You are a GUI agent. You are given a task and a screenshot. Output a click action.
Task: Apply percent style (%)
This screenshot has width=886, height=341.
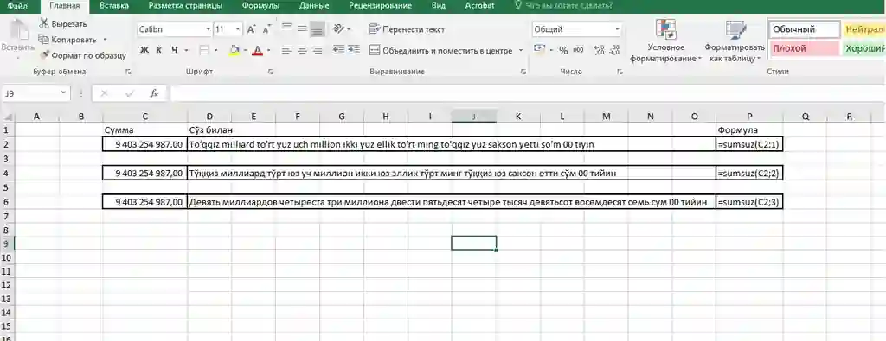point(562,50)
